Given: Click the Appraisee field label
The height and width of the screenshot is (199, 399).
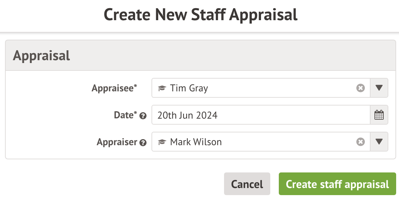Looking at the screenshot, I should point(112,88).
